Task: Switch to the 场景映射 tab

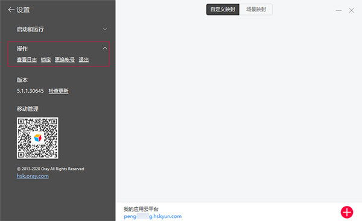Action: pos(256,10)
